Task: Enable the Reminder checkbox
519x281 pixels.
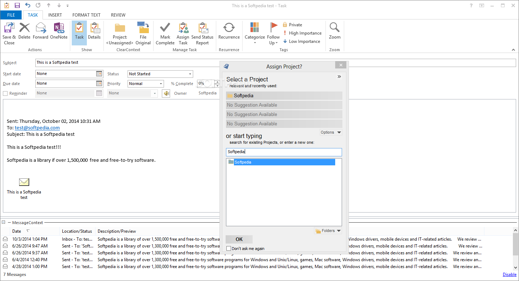Action: click(x=5, y=93)
